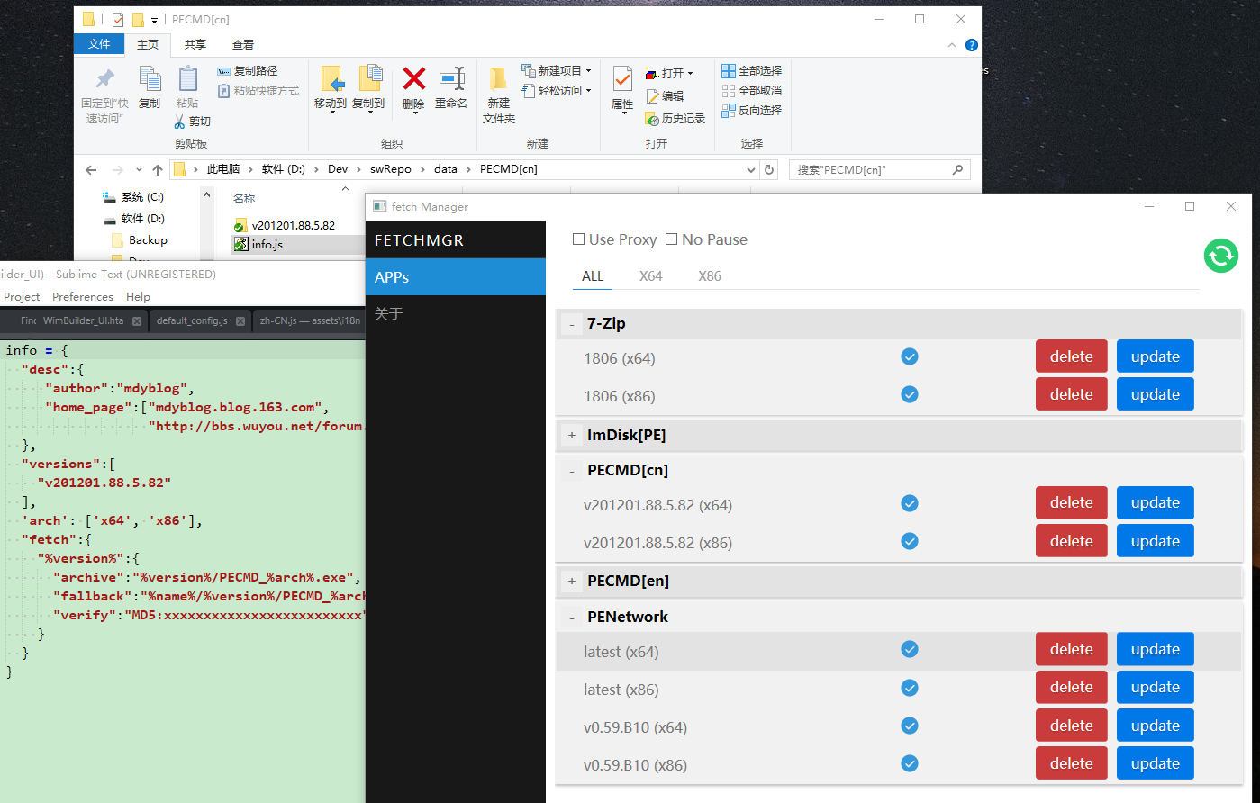1260x803 pixels.
Task: Click the Copy path icon
Action: (224, 70)
